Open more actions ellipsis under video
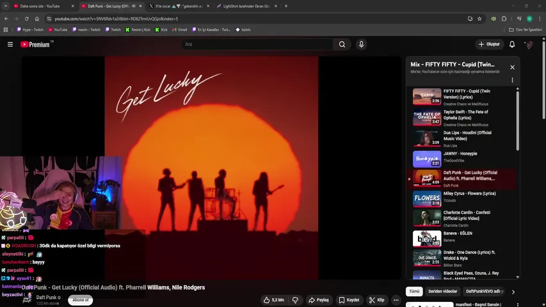 tap(396, 300)
